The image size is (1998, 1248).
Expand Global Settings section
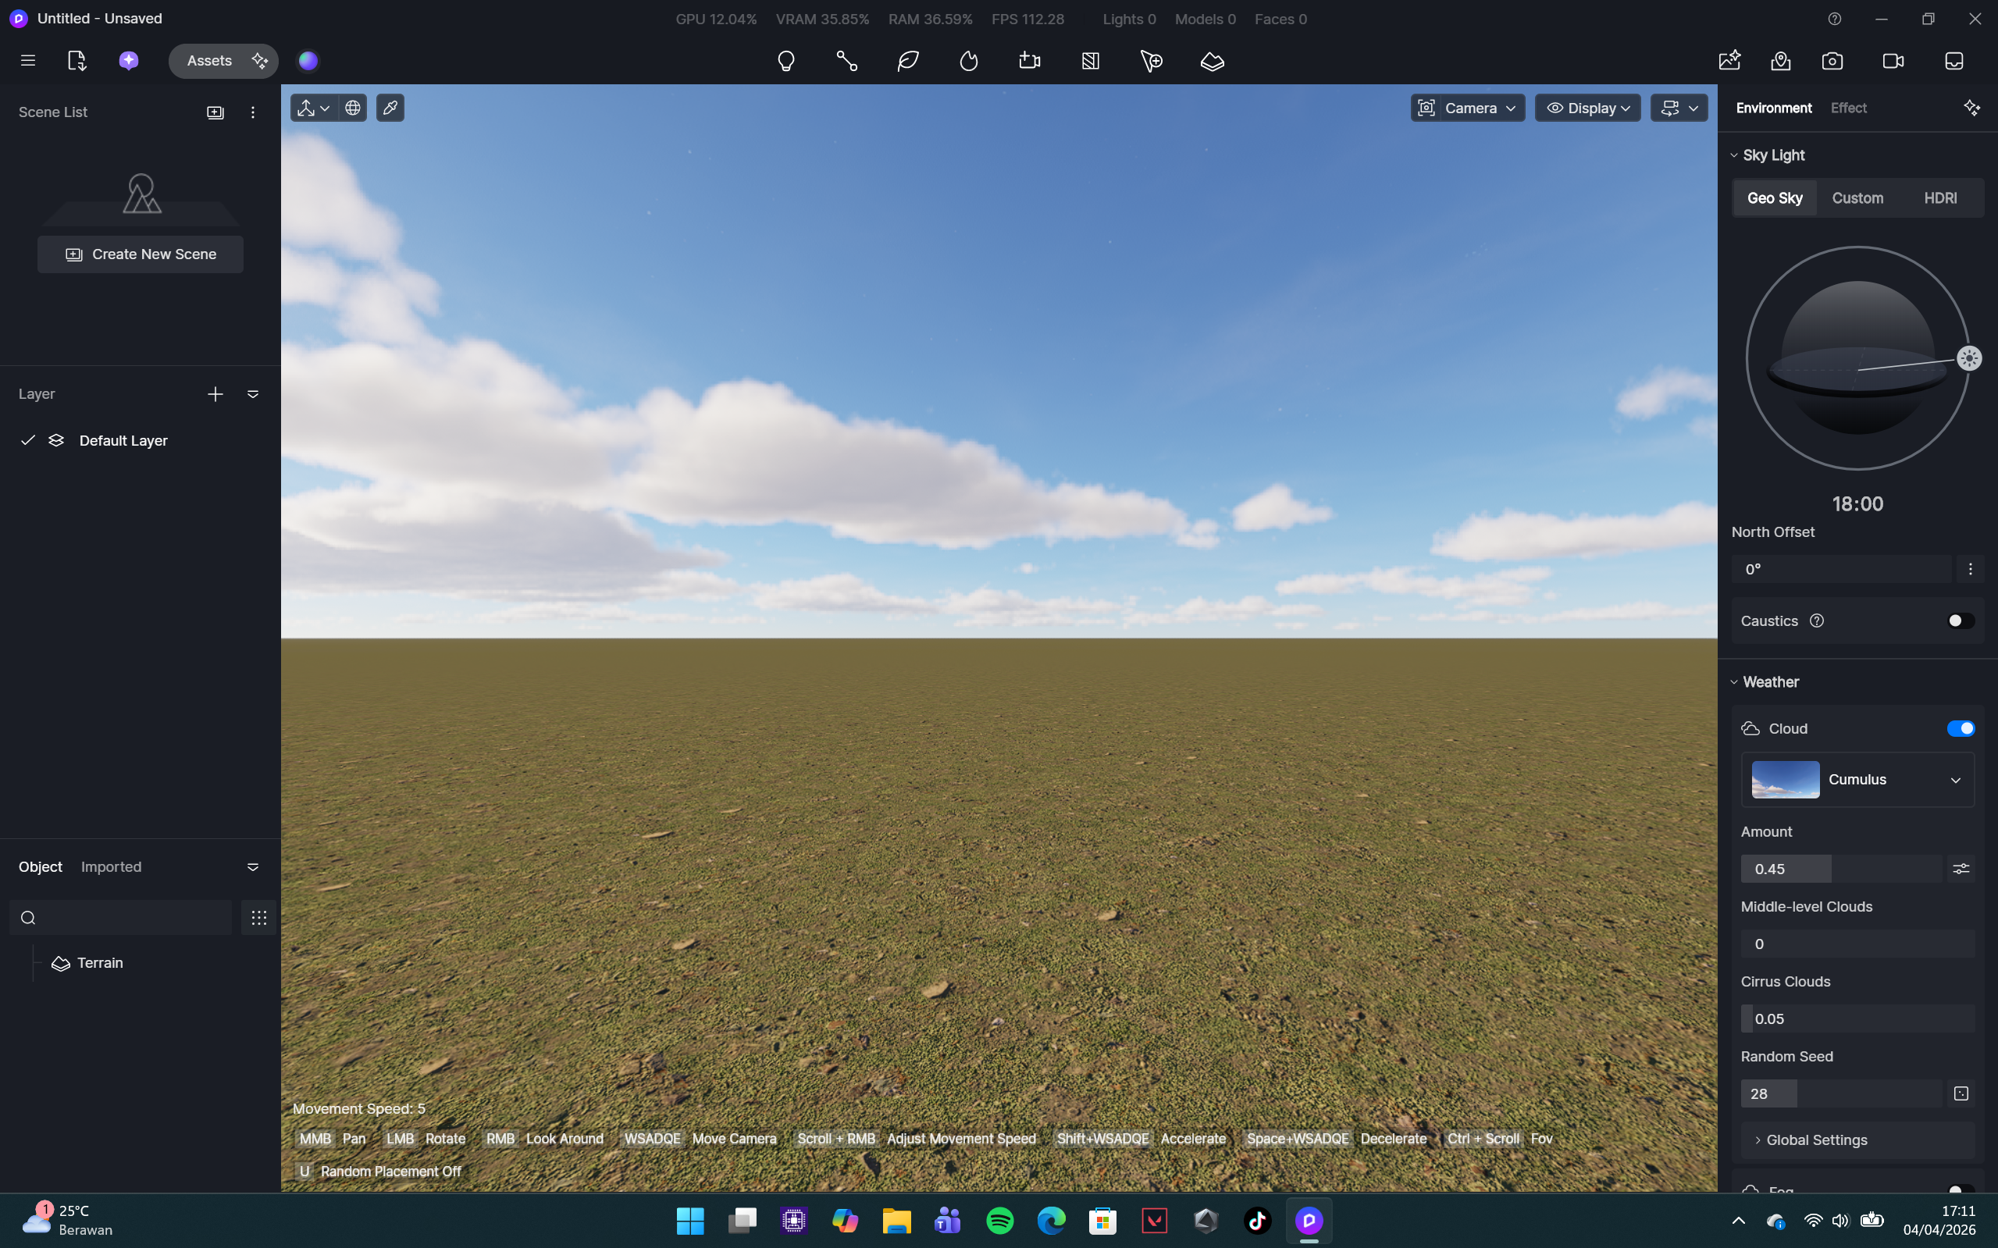(1815, 1140)
